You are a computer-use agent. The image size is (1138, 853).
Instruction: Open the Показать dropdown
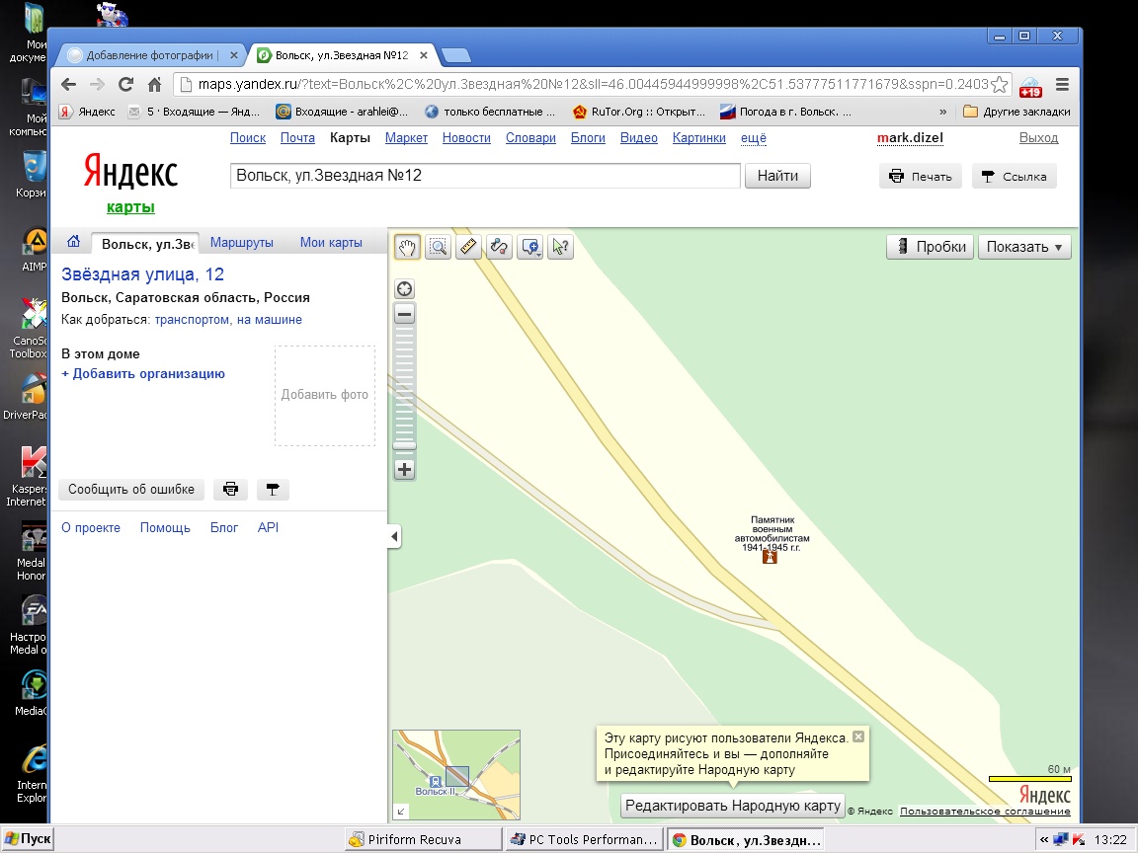pos(1024,247)
